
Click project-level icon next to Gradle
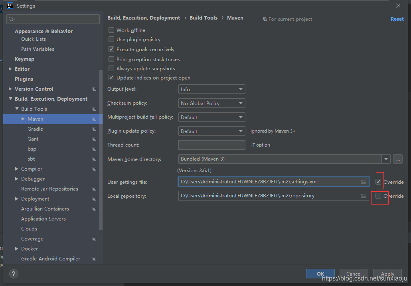tap(94, 129)
